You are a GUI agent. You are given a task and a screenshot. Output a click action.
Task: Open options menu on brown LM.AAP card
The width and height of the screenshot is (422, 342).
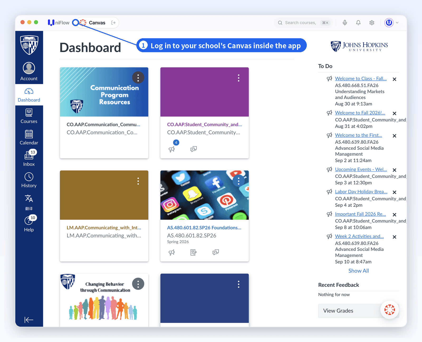coord(138,181)
